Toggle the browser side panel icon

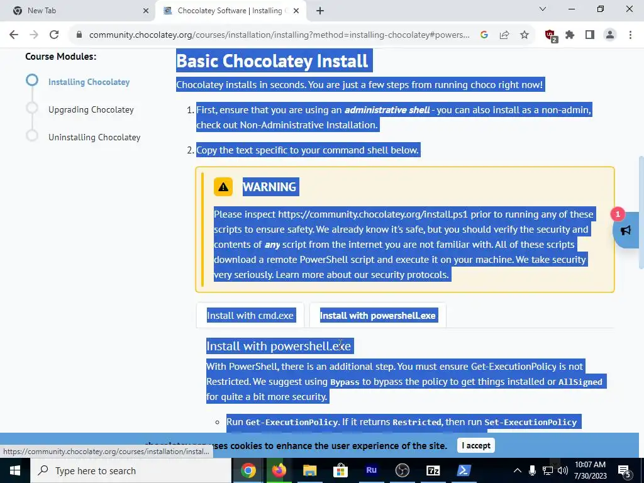(x=590, y=35)
